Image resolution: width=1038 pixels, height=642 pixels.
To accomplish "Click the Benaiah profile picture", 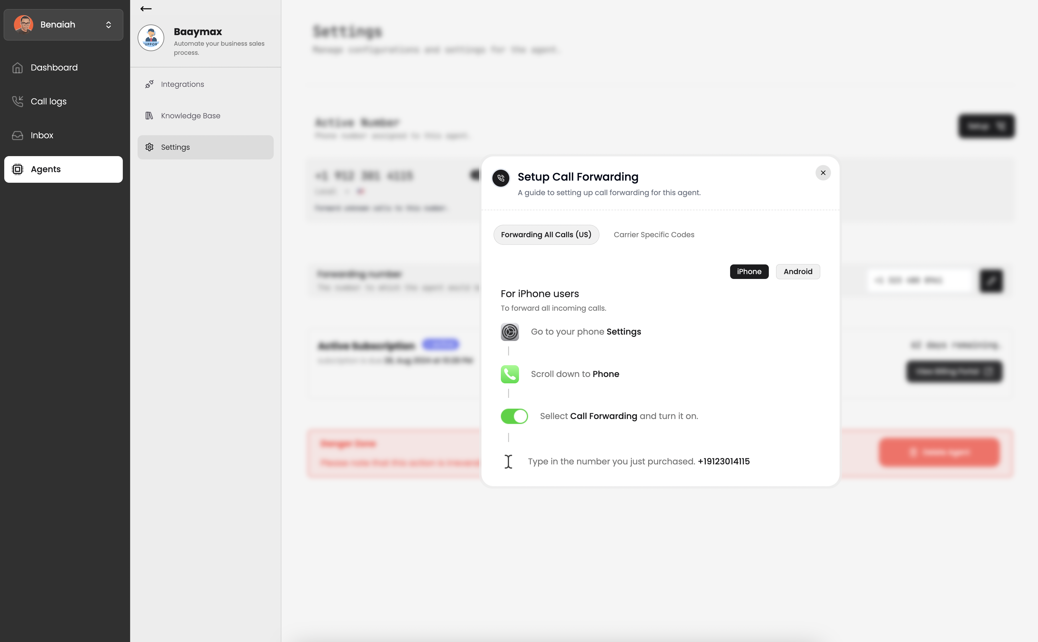I will tap(24, 24).
